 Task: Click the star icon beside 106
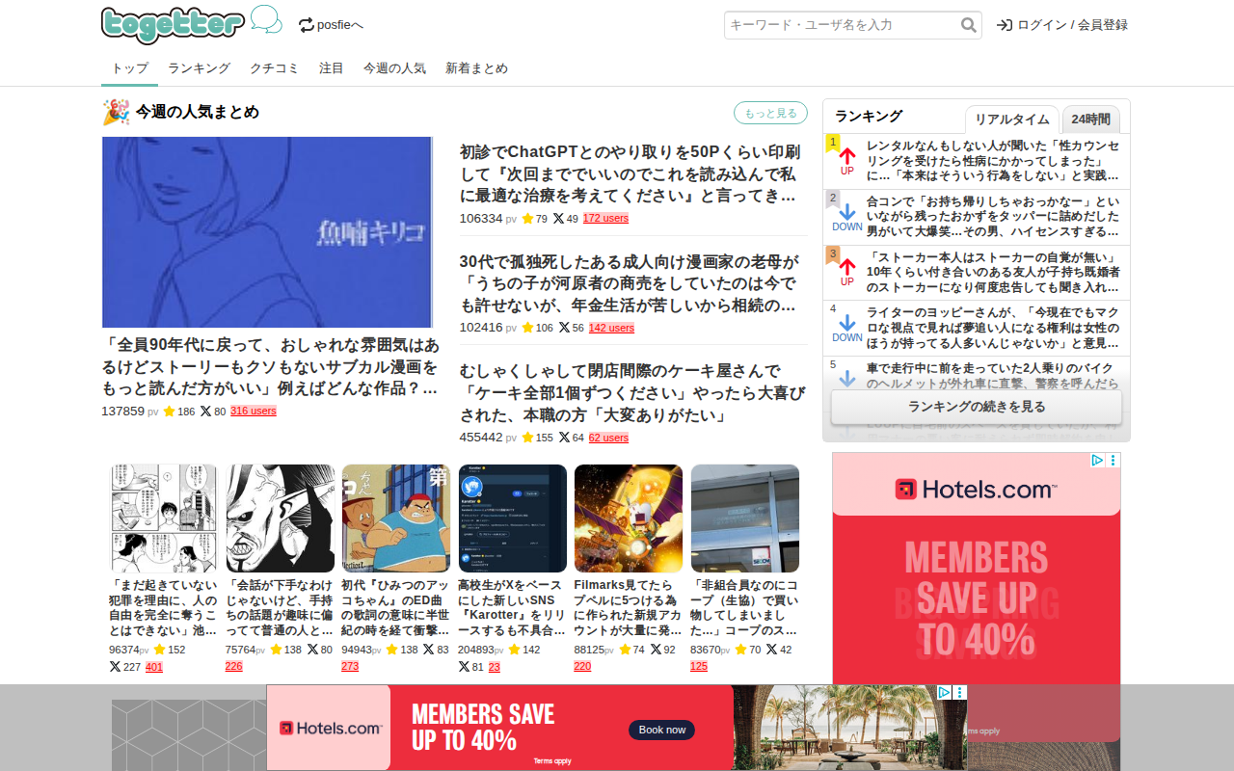[x=527, y=328]
